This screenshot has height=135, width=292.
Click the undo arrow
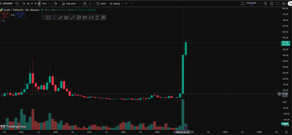point(126,4)
